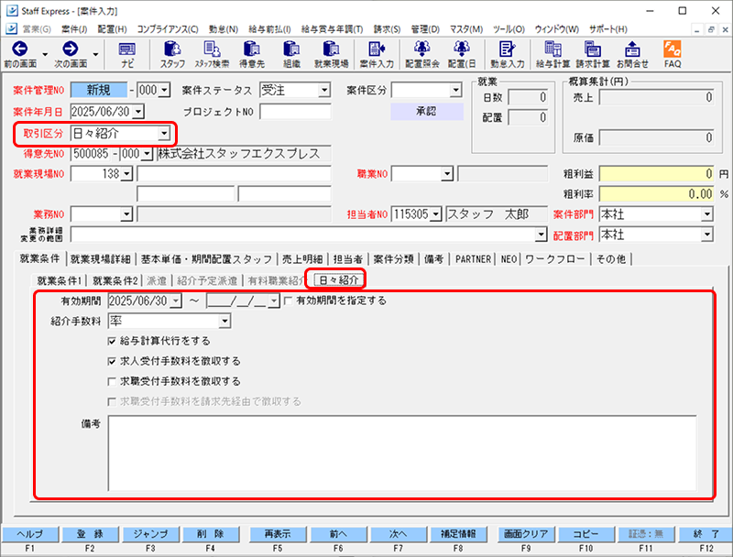Click the 案件管理NO field showing 新規
Viewport: 733px width, 557px height.
pos(99,90)
